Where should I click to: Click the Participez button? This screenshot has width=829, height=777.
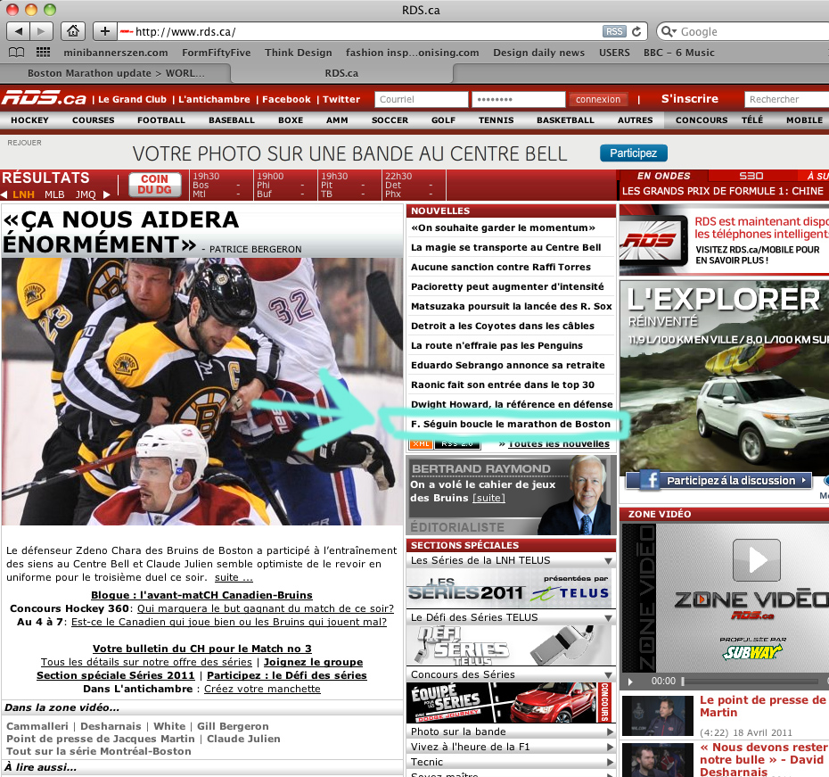tap(634, 153)
